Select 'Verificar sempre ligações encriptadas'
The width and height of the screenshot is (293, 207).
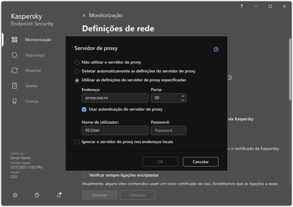pyautogui.click(x=84, y=175)
